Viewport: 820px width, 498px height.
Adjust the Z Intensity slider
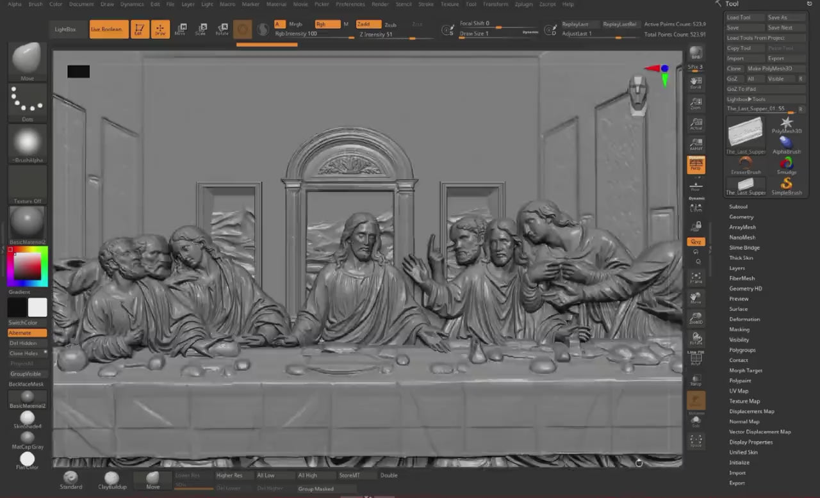(395, 35)
